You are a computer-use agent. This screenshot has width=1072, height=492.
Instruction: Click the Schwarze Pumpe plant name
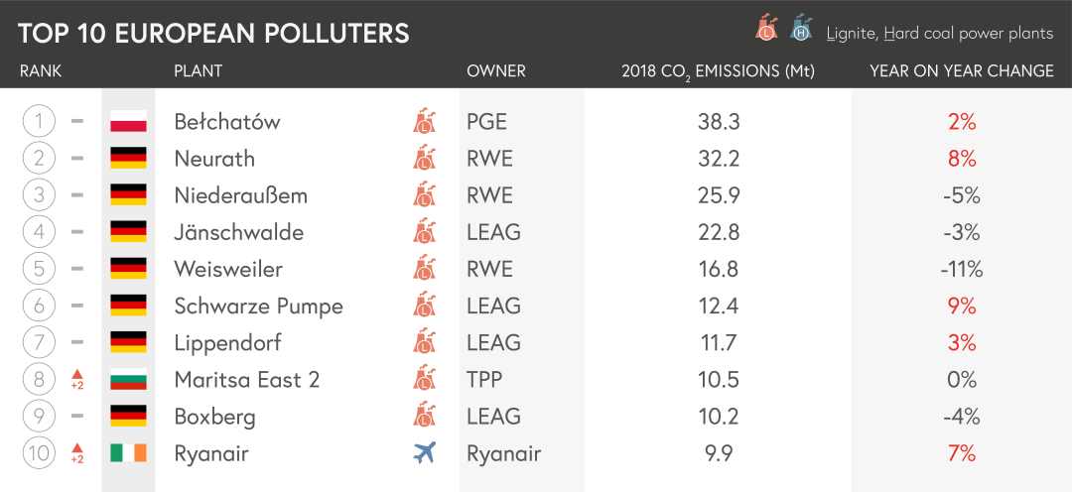tap(258, 306)
